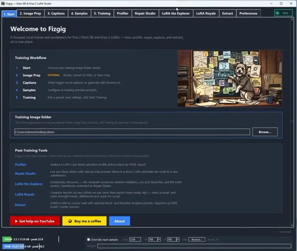Select the LoRA Royale tab
The image size is (297, 251).
click(x=206, y=13)
